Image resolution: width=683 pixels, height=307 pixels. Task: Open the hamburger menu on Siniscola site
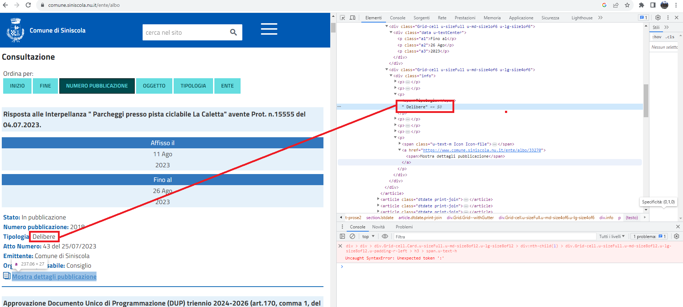(x=269, y=29)
